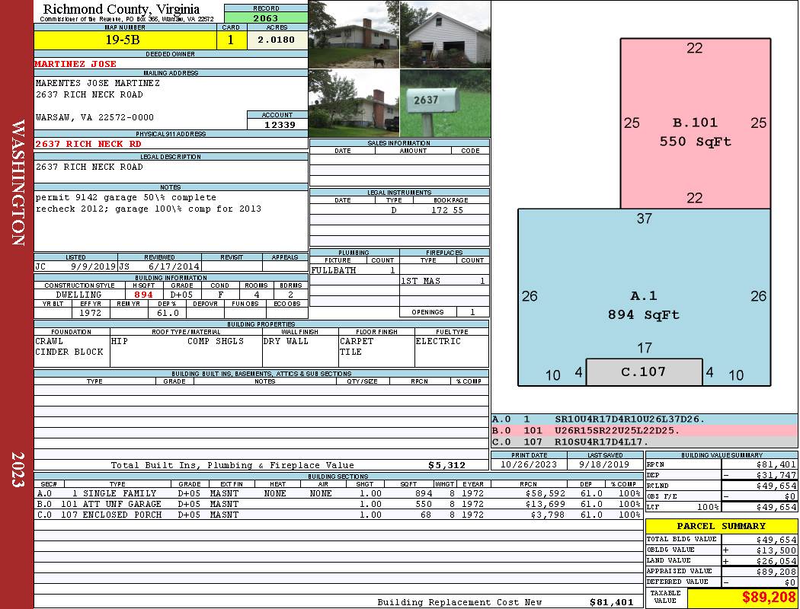The width and height of the screenshot is (800, 609).
Task: Click the pink B.101 garage sketch area
Action: (695, 123)
